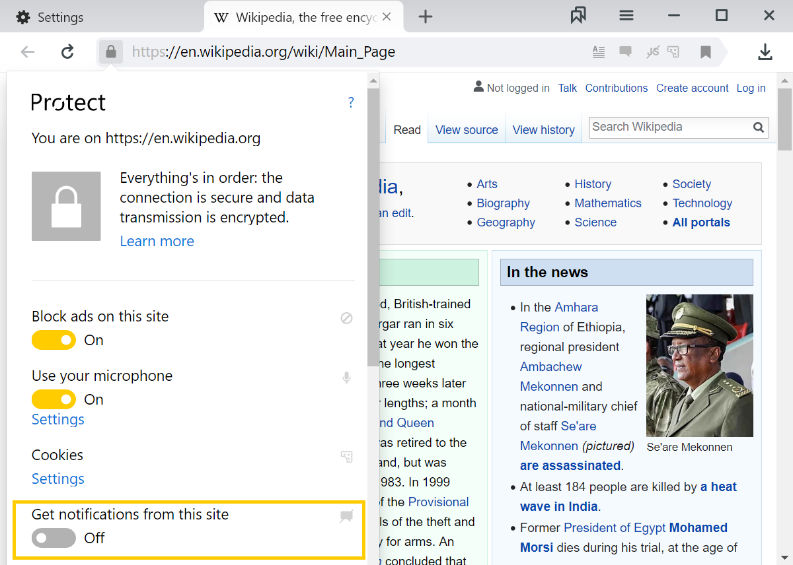The height and width of the screenshot is (565, 793).
Task: Open a new tab with the plus button
Action: pyautogui.click(x=426, y=17)
